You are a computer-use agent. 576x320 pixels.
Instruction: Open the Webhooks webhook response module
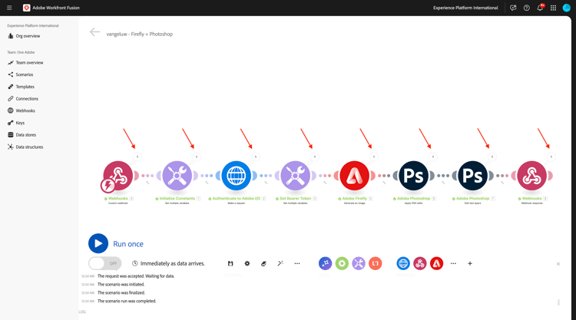[532, 176]
